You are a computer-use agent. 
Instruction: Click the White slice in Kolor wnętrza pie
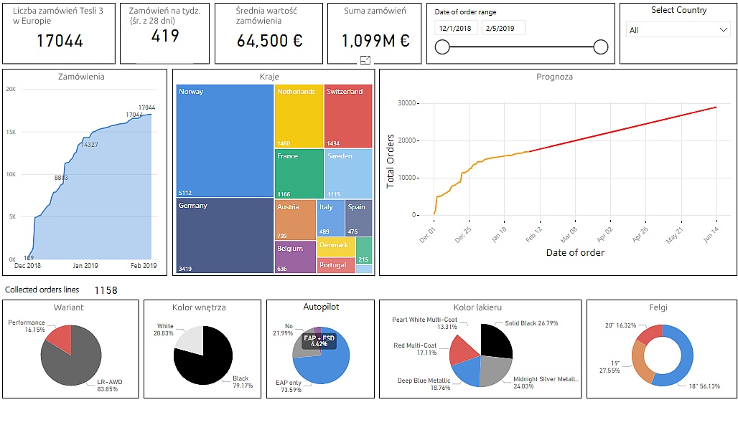click(191, 339)
